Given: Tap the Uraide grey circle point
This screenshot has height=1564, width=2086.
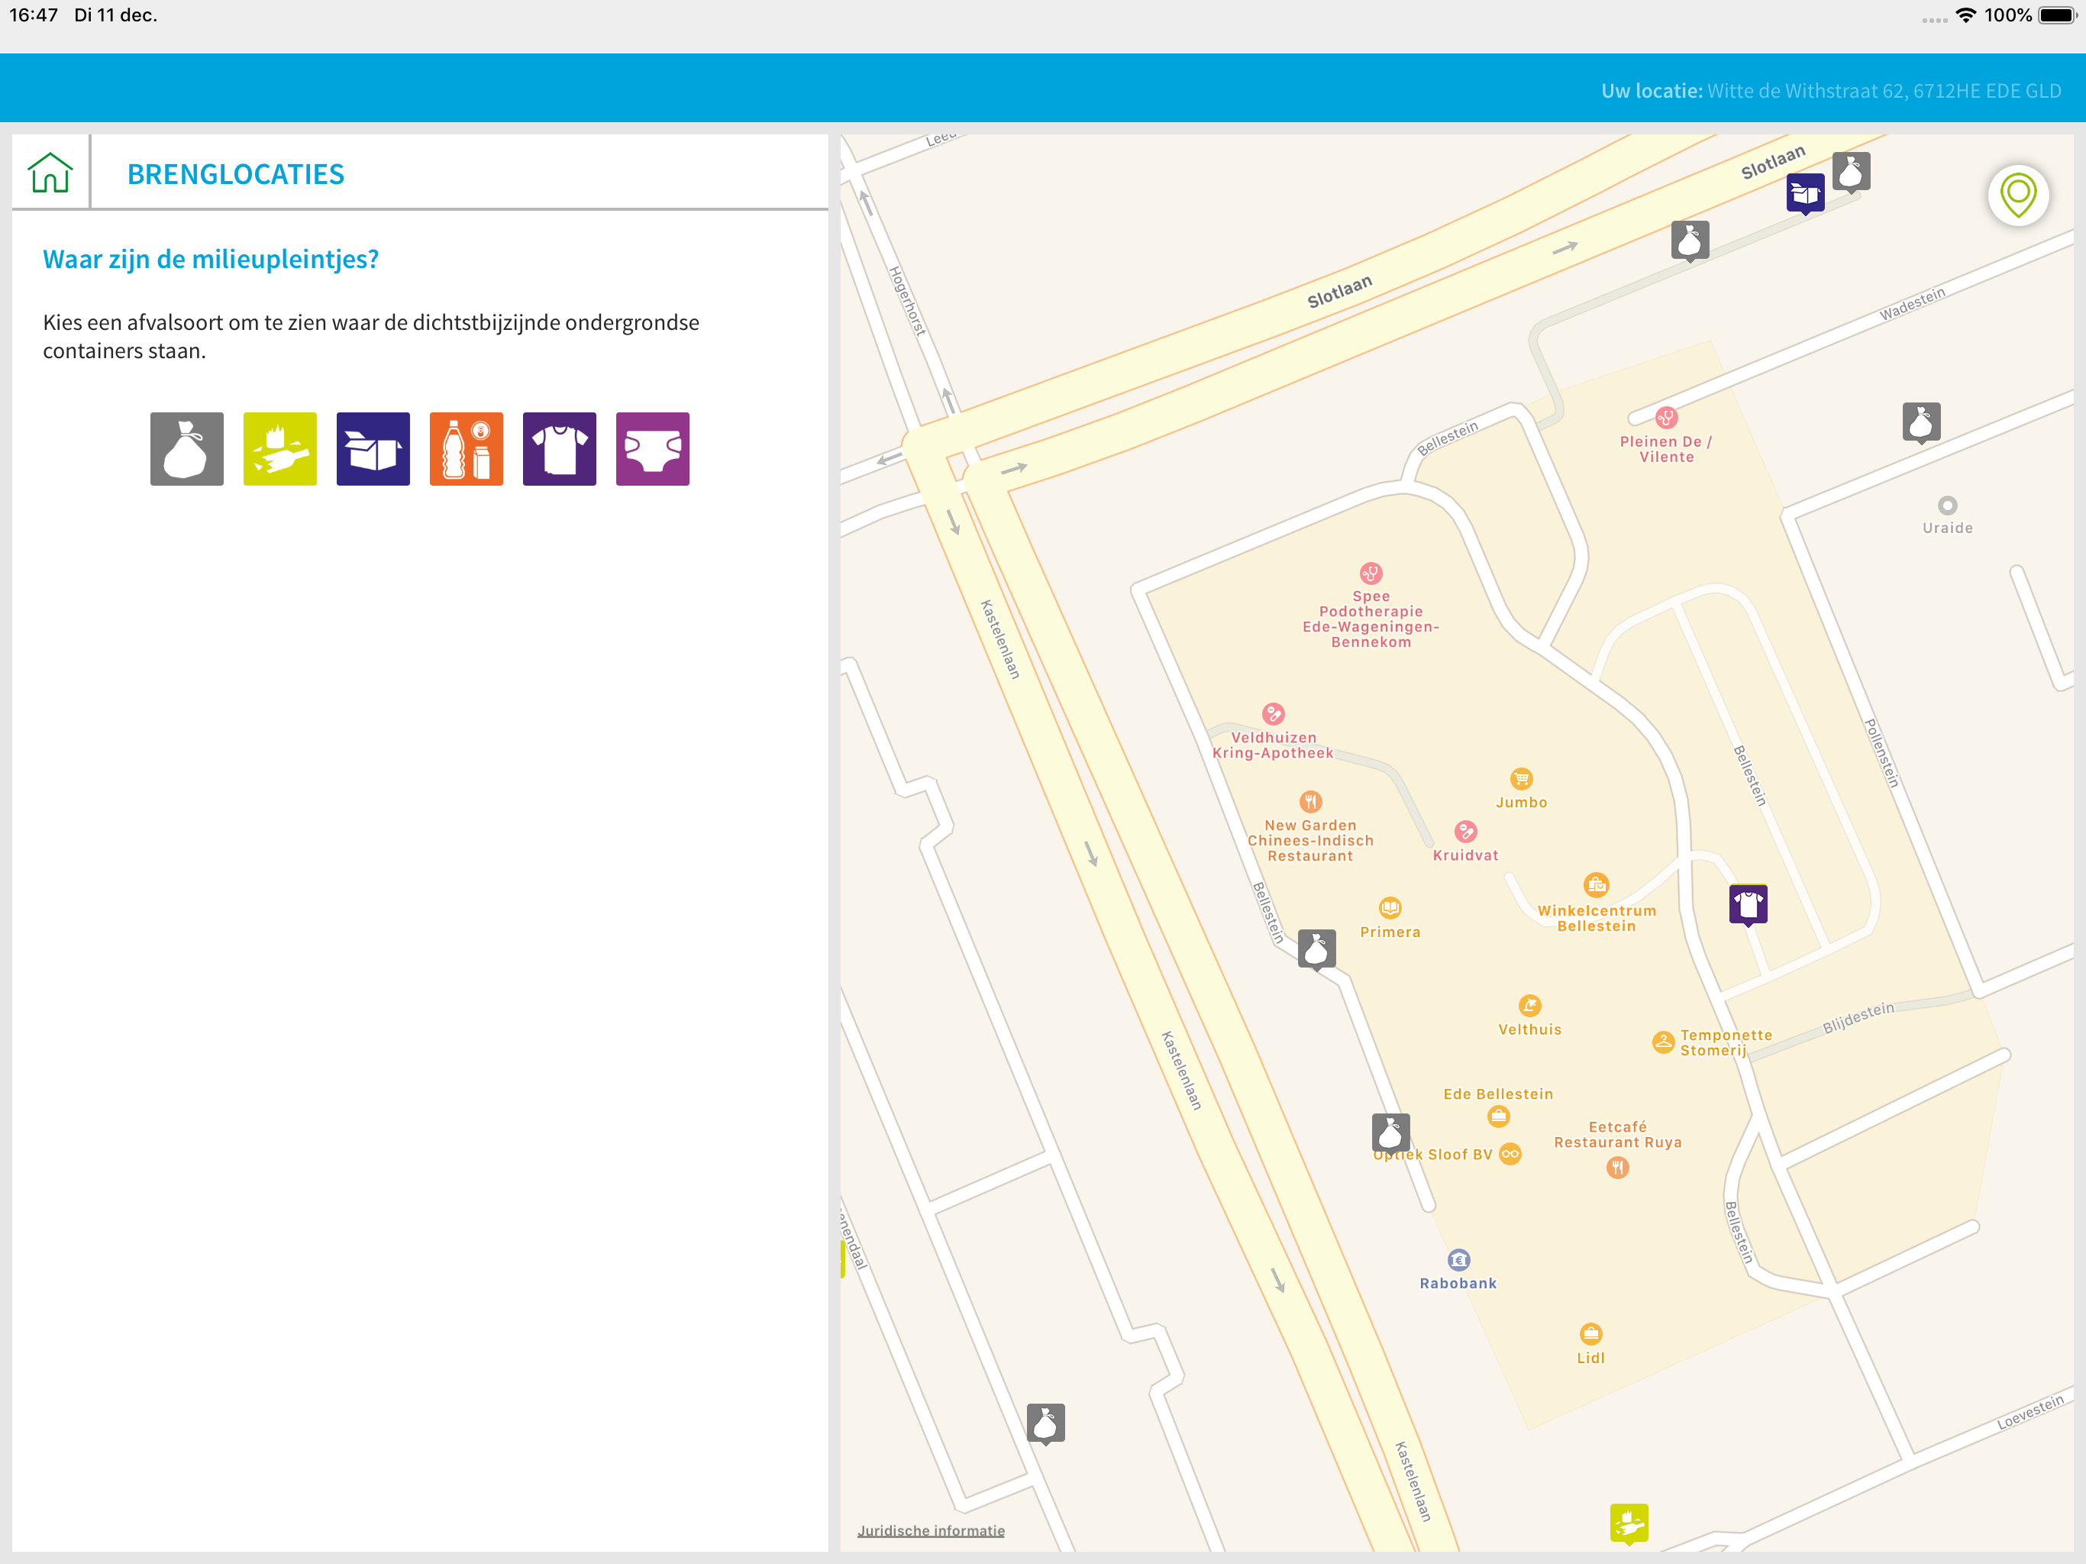Looking at the screenshot, I should 1947,506.
